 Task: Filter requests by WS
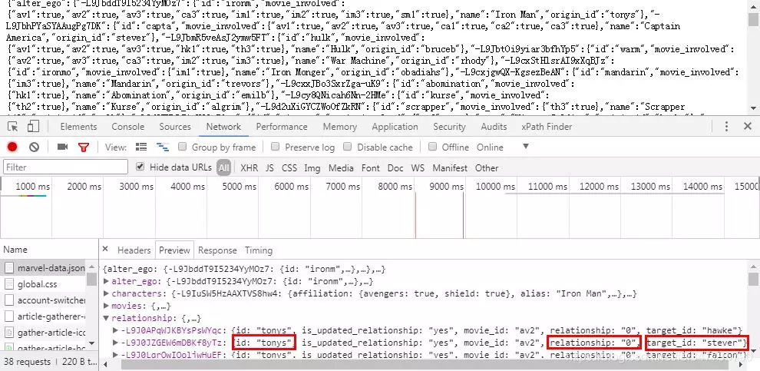click(418, 167)
